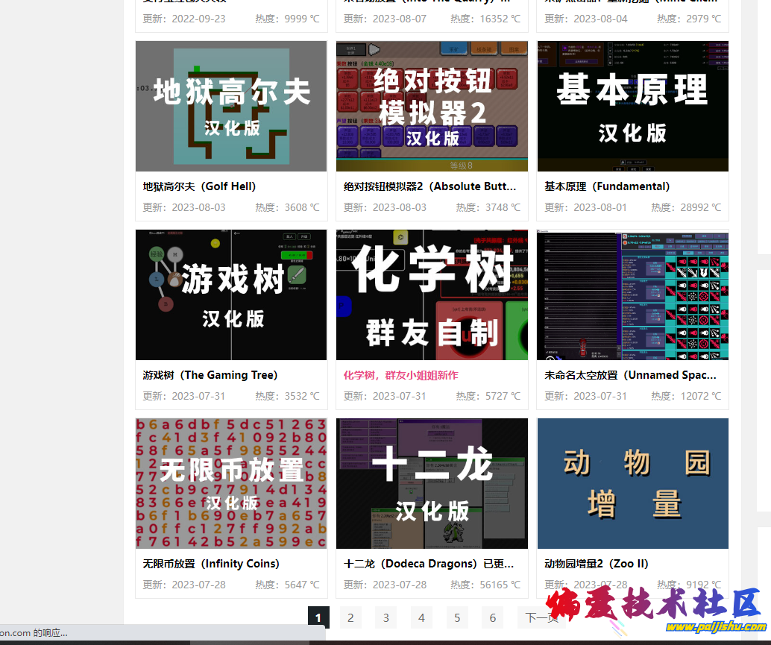Click update date 2023-07-28 under Infinity Coins
The height and width of the screenshot is (645, 771).
(184, 585)
